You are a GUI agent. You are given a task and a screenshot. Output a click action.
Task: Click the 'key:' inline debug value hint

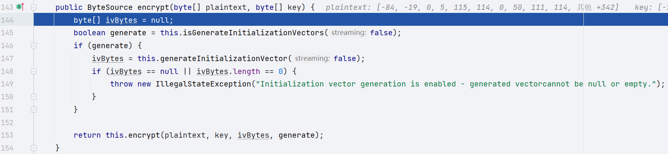643,7
